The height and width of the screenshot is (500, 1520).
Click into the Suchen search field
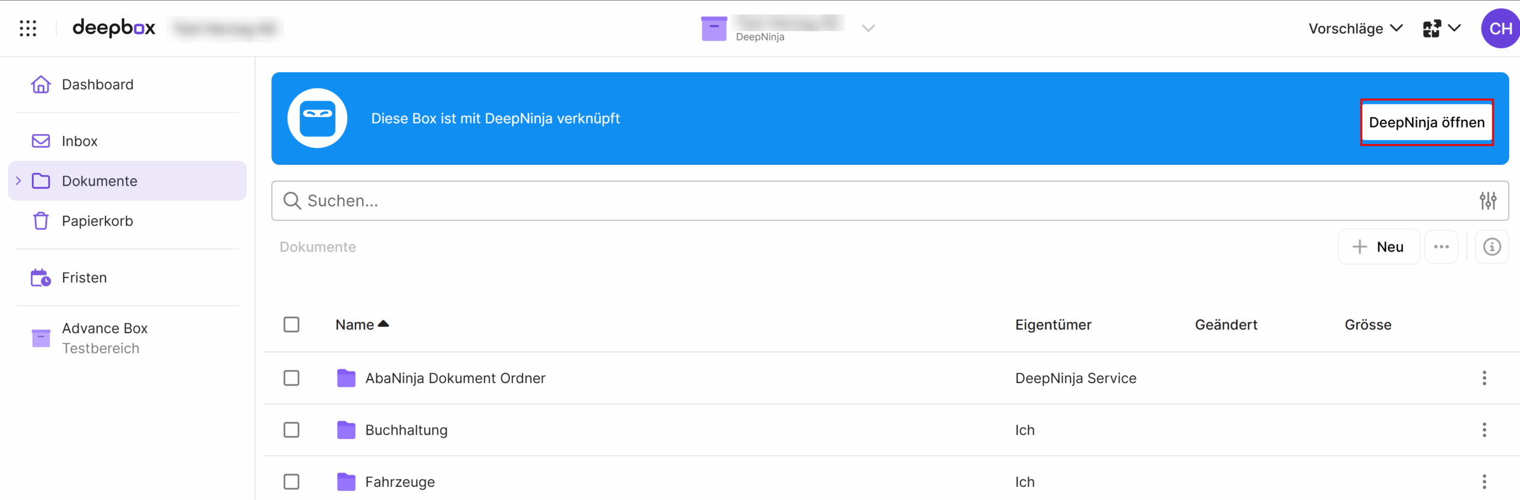[x=890, y=200]
